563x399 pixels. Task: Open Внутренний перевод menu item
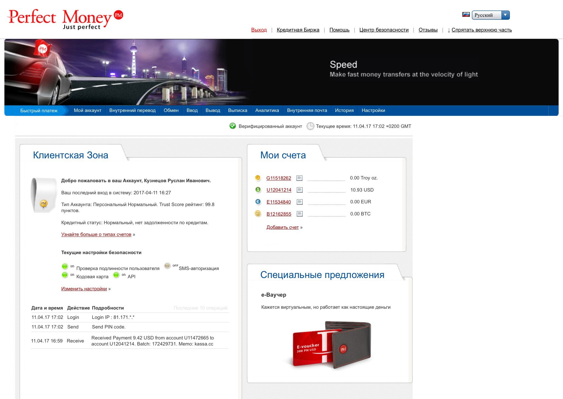133,110
